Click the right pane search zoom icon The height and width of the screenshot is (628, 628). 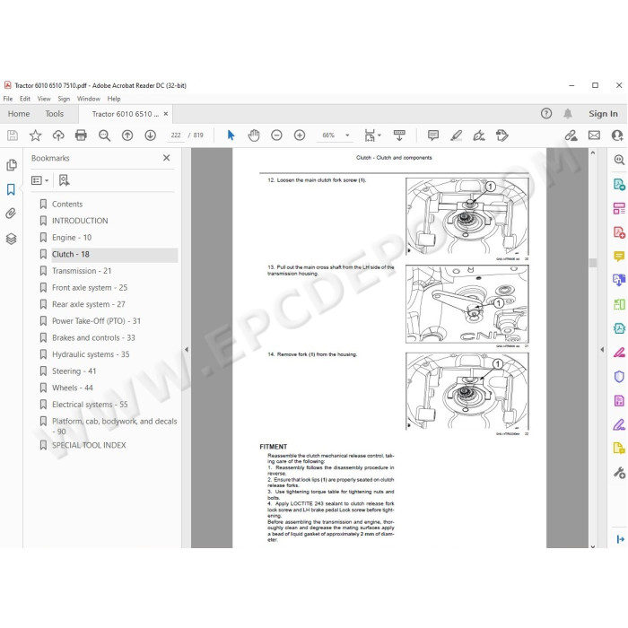point(619,160)
